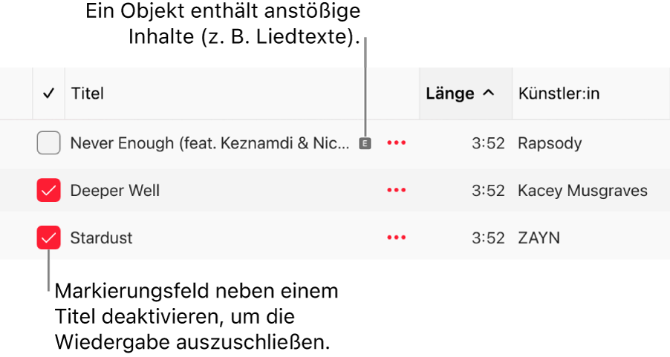Click the checkmark column header icon

49,94
